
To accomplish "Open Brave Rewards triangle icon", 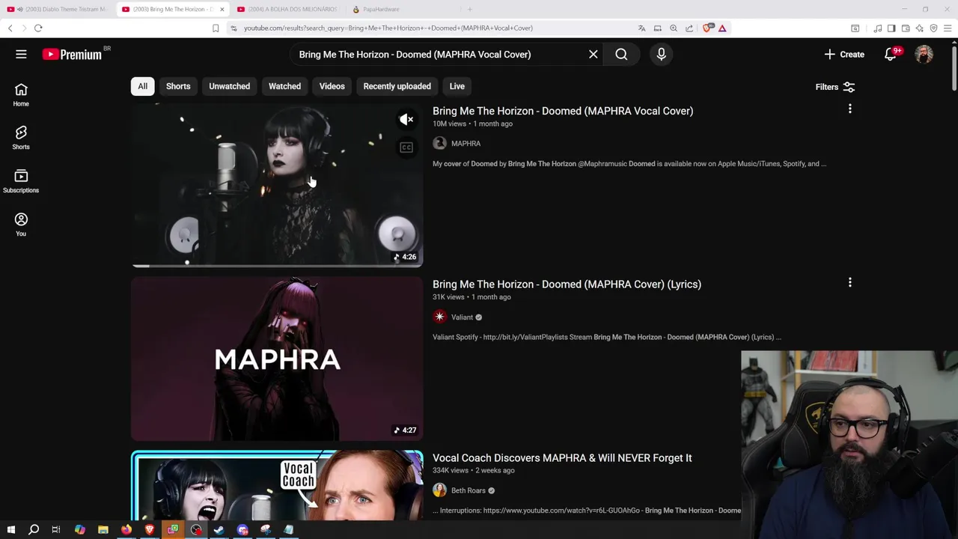I will pos(722,28).
